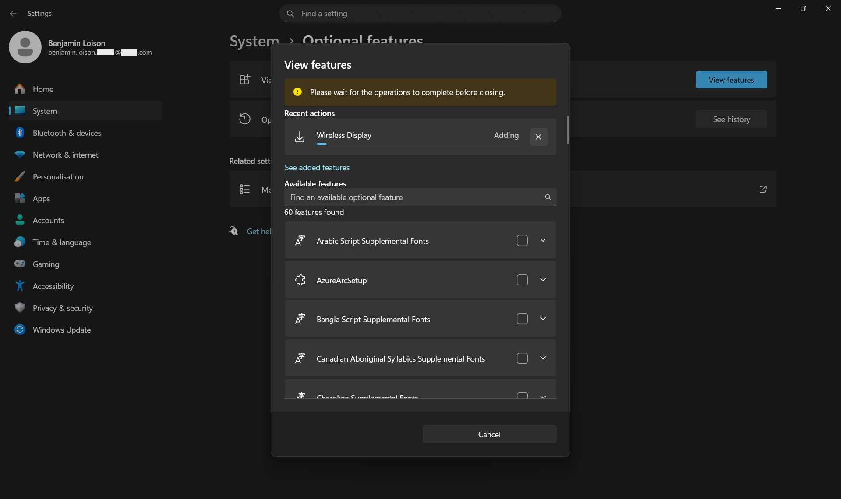Click the external link icon in Related settings

(x=763, y=189)
